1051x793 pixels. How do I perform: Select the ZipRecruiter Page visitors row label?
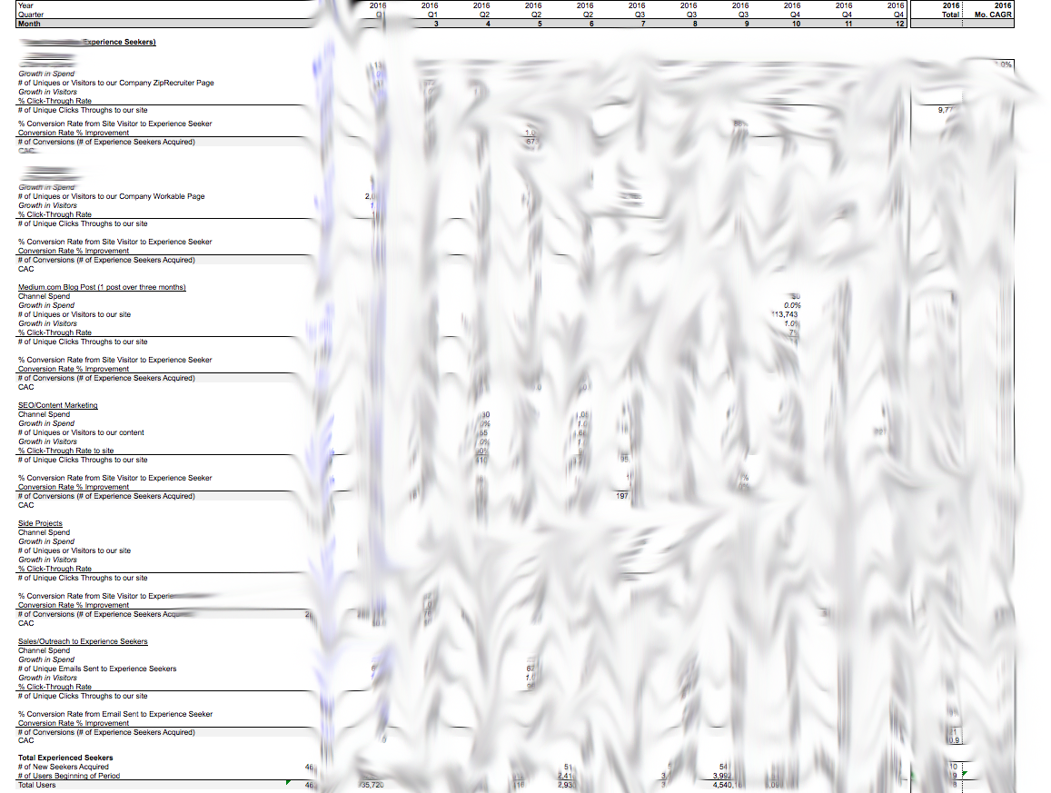[x=116, y=84]
